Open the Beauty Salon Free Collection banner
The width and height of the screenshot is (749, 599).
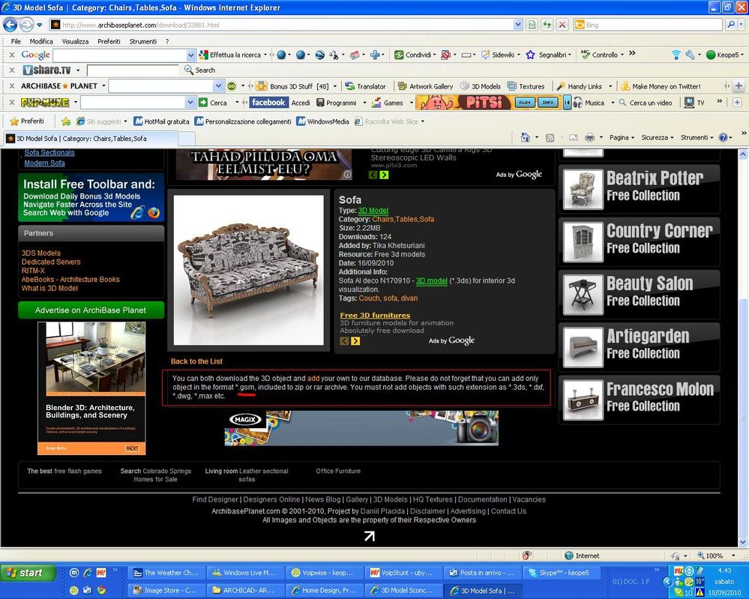pos(639,294)
